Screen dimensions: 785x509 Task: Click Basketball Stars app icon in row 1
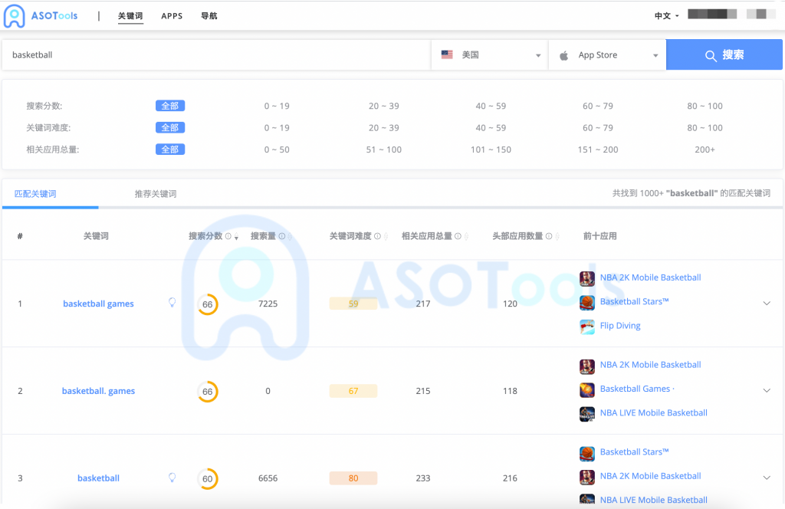pos(586,302)
